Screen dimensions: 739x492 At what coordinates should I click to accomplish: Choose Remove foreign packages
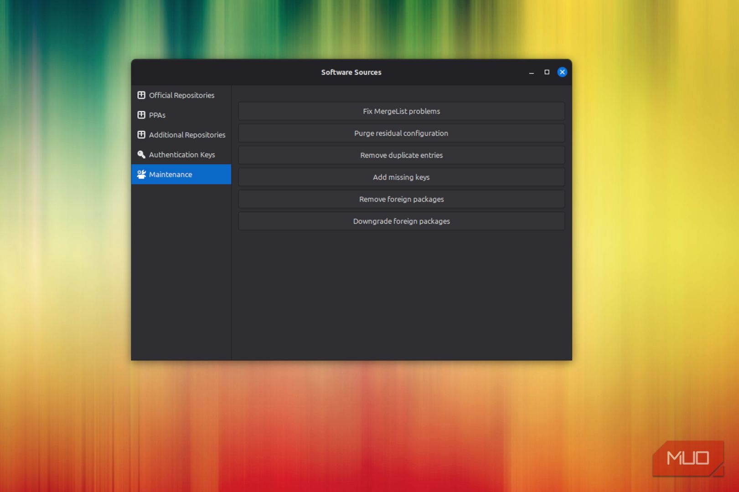click(401, 199)
